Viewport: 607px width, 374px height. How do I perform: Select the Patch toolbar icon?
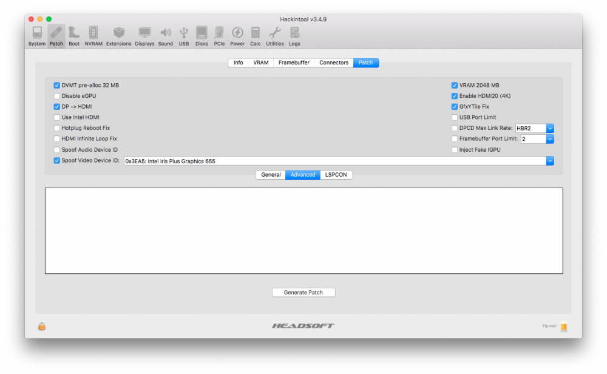pyautogui.click(x=56, y=36)
